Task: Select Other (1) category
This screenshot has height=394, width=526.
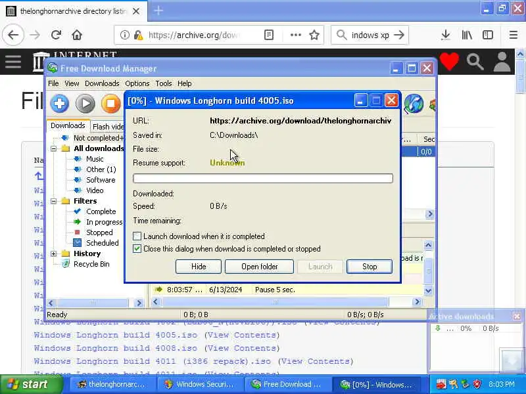Action: click(101, 169)
